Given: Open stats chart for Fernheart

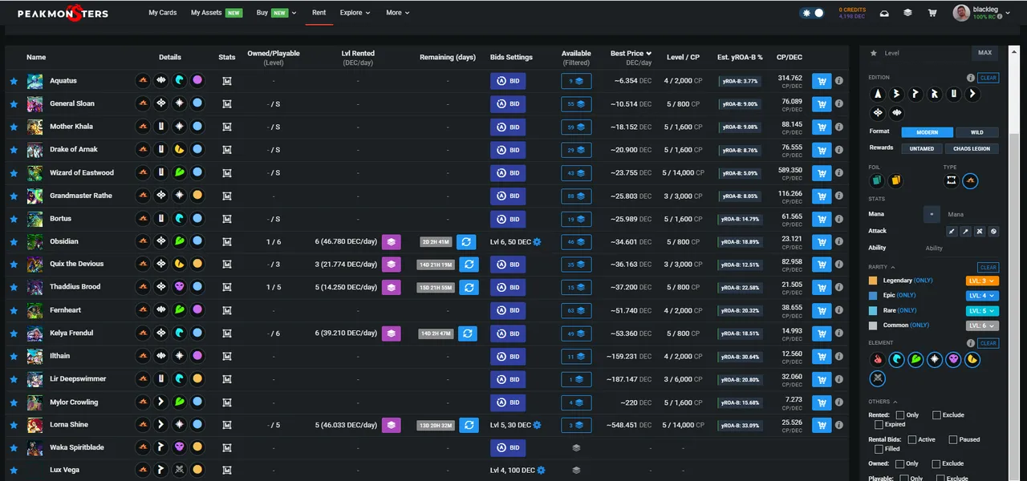Looking at the screenshot, I should coord(227,310).
